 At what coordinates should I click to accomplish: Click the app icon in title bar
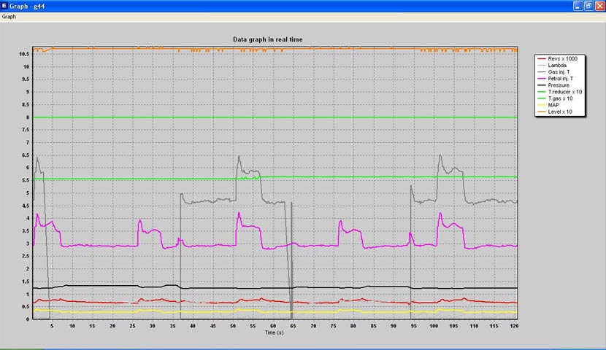coord(5,5)
